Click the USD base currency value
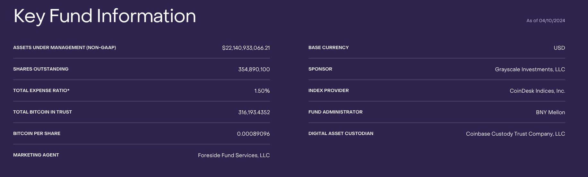 (x=559, y=48)
